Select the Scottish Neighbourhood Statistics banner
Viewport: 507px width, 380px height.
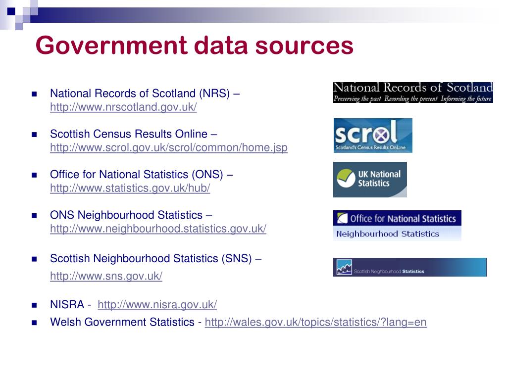tap(409, 267)
